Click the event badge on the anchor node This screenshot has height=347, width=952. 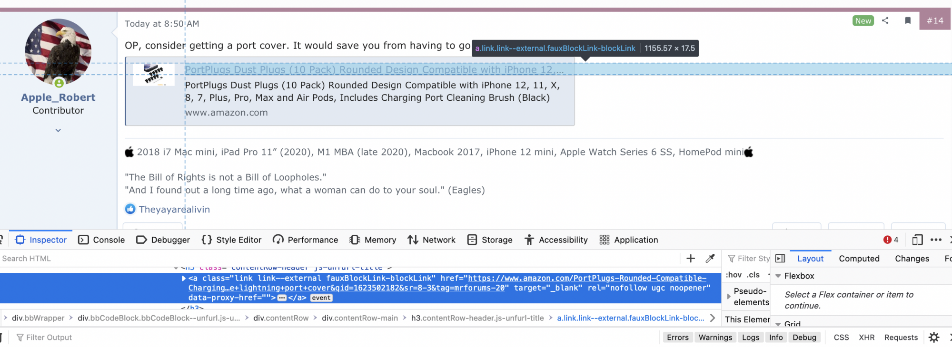(321, 298)
